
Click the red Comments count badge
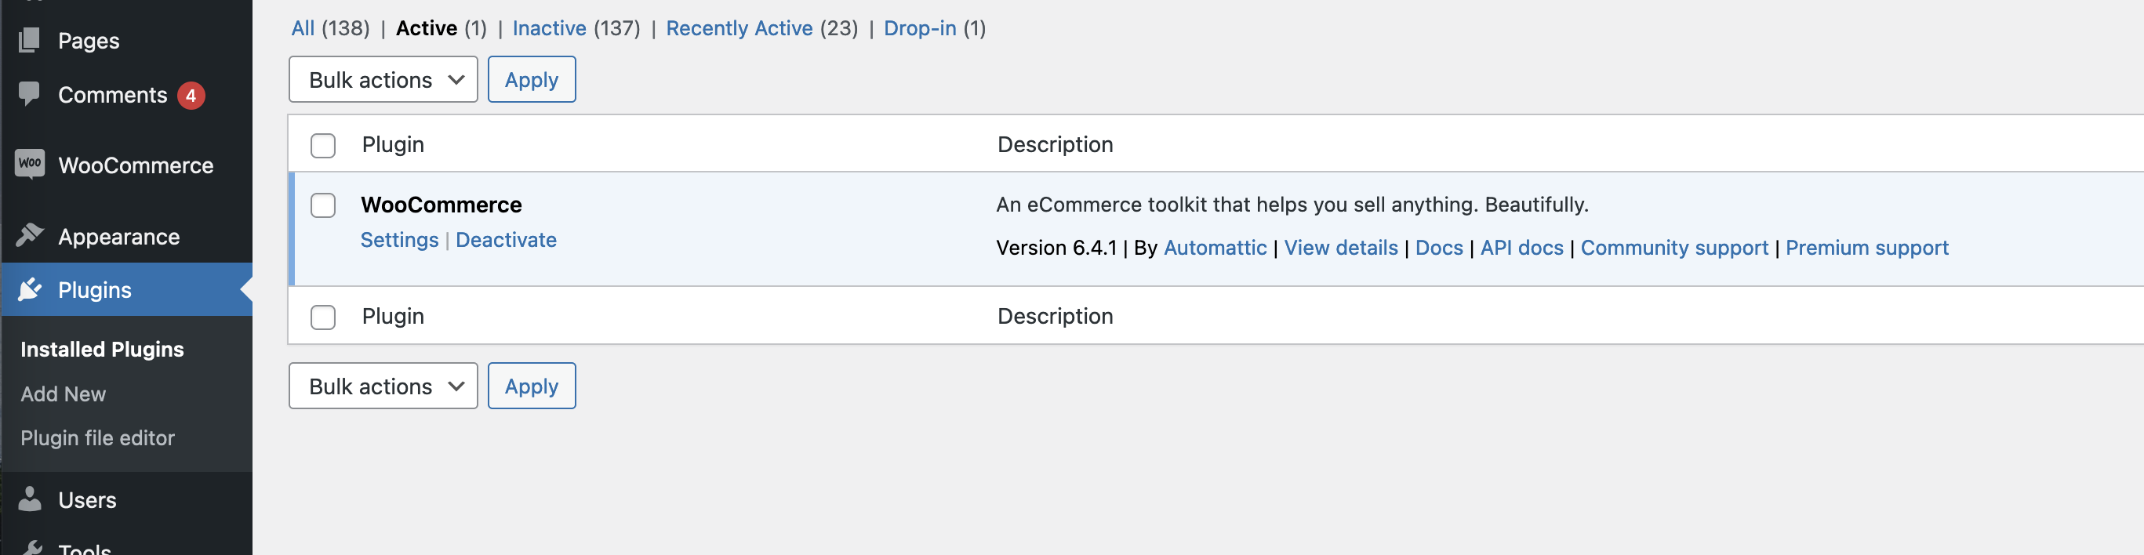tap(191, 96)
